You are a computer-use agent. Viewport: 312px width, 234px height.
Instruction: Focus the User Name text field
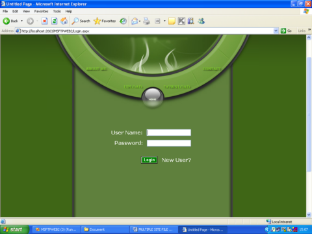[x=169, y=133]
